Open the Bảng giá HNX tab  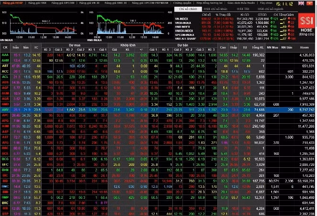click(37, 3)
